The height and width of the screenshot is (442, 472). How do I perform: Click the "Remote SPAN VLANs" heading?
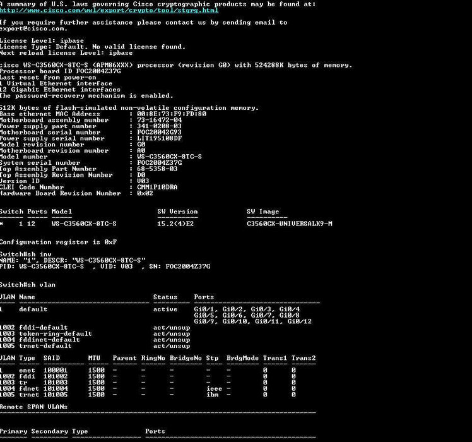tap(34, 407)
